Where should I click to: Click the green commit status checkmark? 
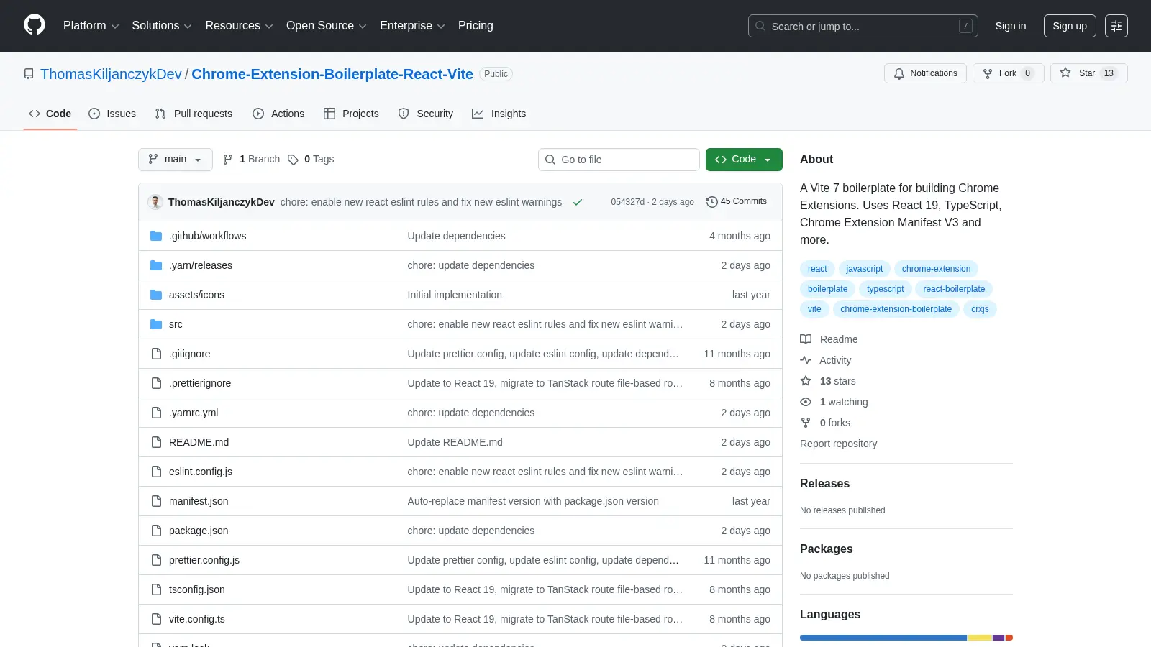(x=578, y=203)
